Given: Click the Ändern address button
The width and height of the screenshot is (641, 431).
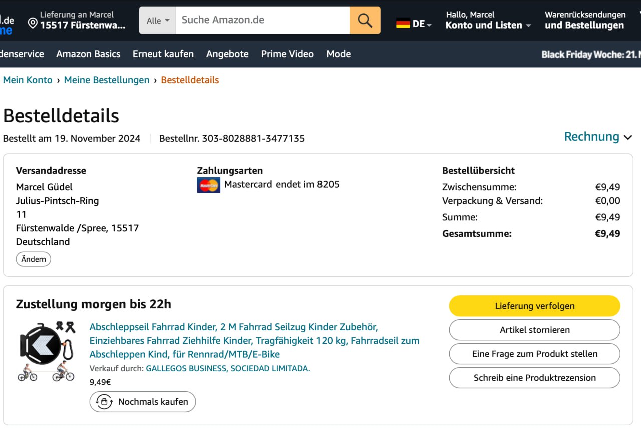Looking at the screenshot, I should point(34,259).
